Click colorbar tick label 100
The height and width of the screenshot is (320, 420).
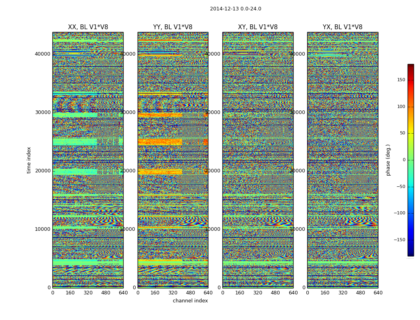401,106
